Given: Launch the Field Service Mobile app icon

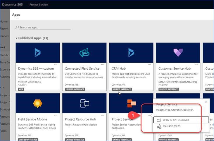Looking at the screenshot, I should click(x=38, y=103).
